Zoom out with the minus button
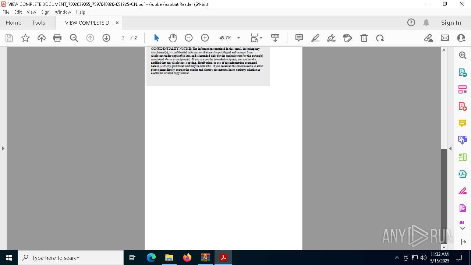Image resolution: width=471 pixels, height=265 pixels. 189,38
